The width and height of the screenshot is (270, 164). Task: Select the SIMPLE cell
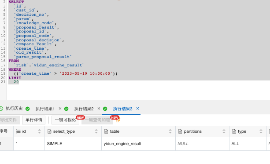point(73,144)
